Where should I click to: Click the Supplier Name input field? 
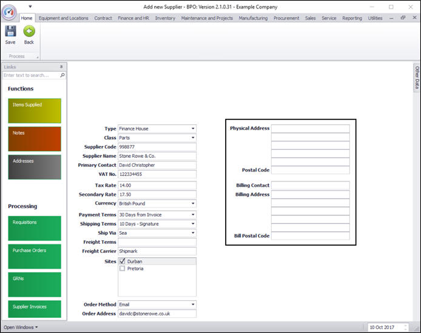(x=157, y=156)
